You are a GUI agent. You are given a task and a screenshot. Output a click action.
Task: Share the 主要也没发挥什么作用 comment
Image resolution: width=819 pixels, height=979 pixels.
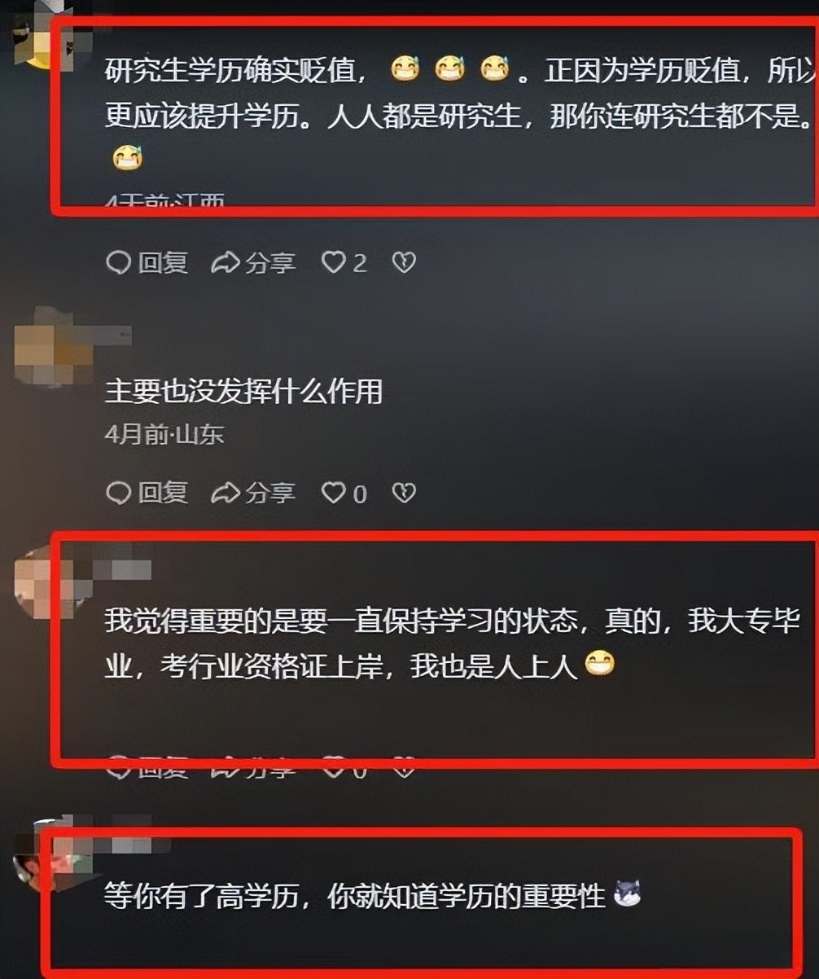[253, 493]
